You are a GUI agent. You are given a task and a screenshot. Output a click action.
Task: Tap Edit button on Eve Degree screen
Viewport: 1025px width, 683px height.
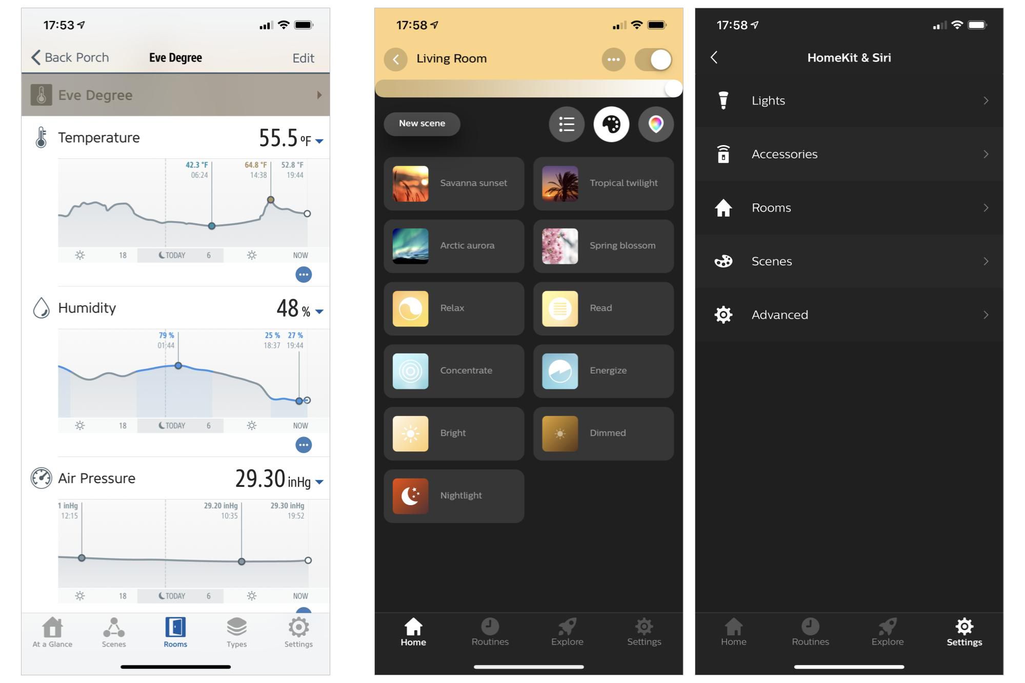pos(302,58)
